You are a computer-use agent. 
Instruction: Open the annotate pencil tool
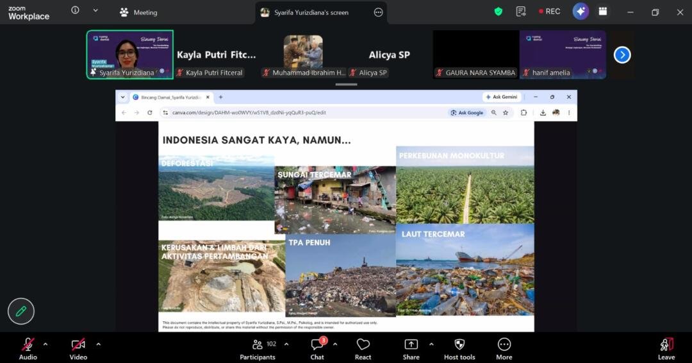click(21, 311)
